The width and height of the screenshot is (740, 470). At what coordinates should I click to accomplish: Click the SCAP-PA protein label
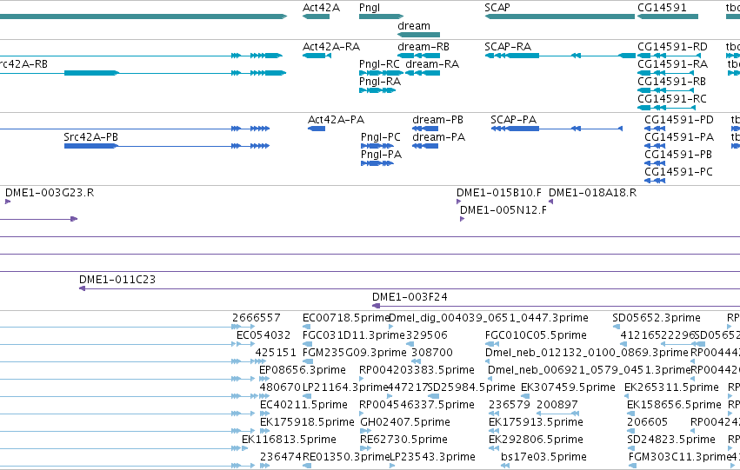[513, 120]
